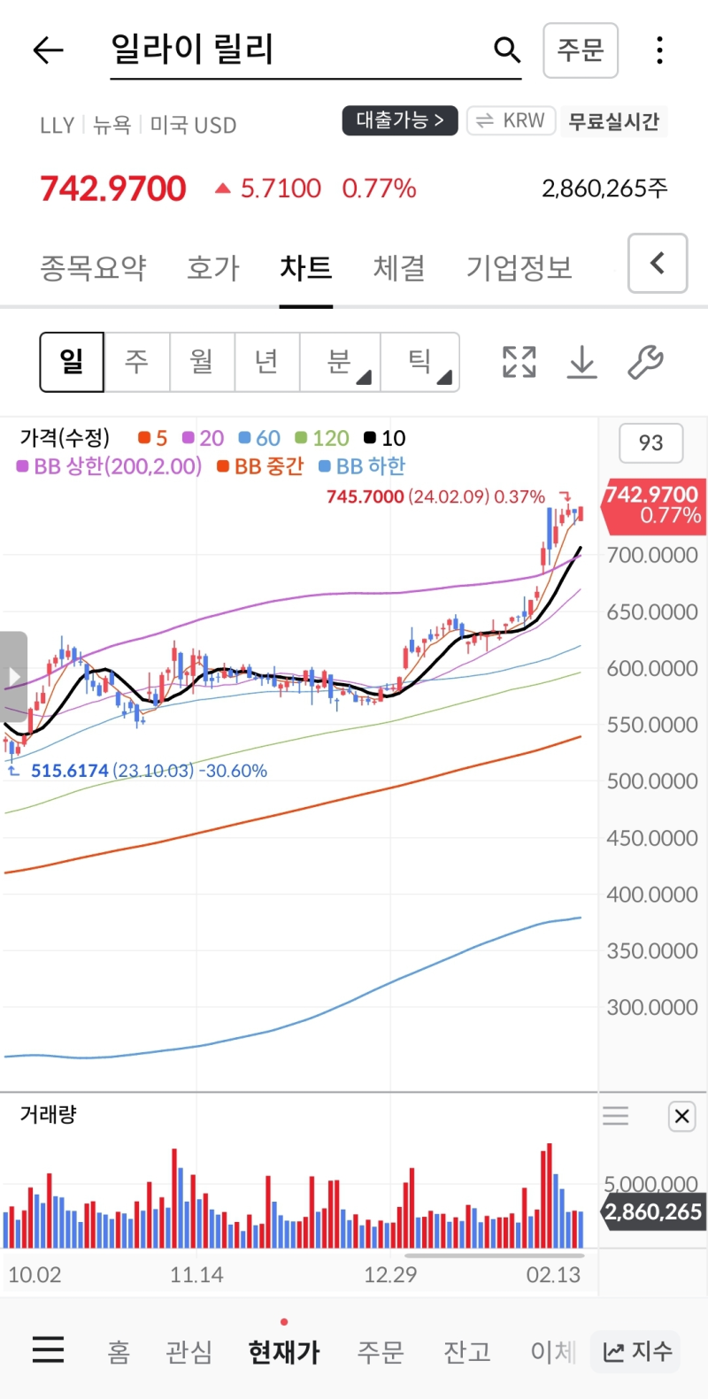Tap the 2,860,265주 volume text
708x1399 pixels.
tap(604, 188)
